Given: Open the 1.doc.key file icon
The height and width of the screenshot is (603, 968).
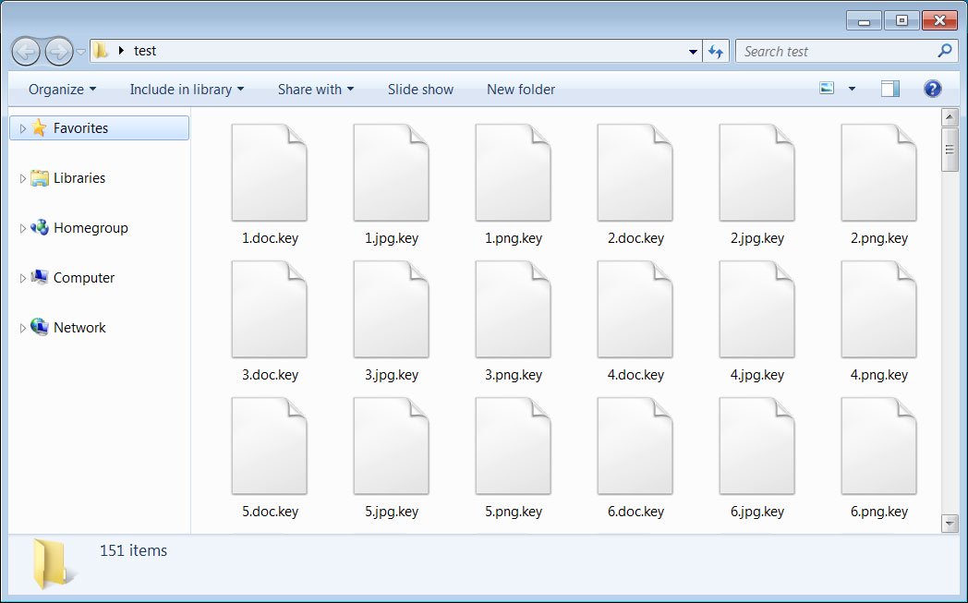Looking at the screenshot, I should click(x=269, y=174).
